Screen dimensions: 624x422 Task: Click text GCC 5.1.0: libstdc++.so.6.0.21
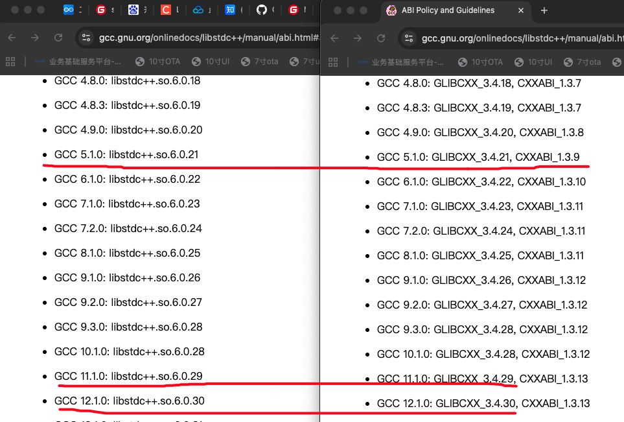(126, 155)
